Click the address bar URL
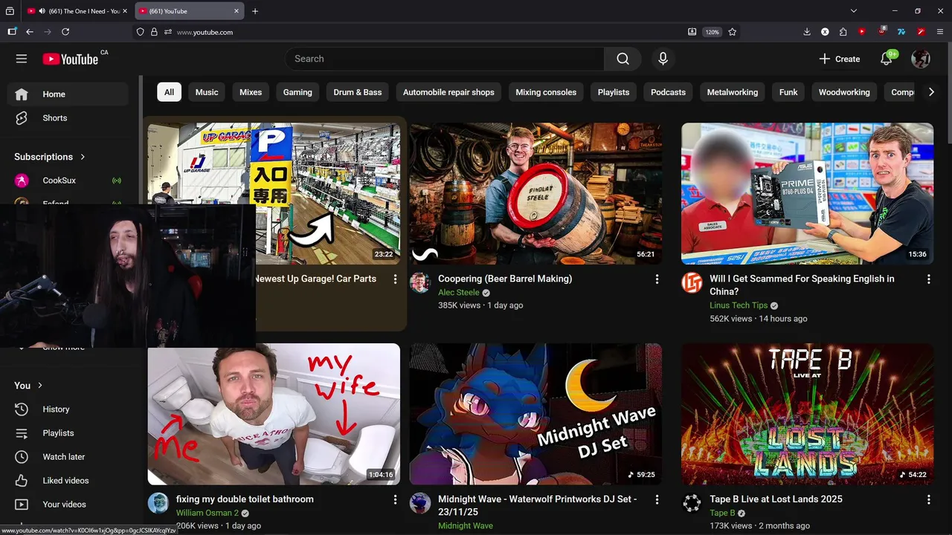The width and height of the screenshot is (952, 535). (205, 32)
